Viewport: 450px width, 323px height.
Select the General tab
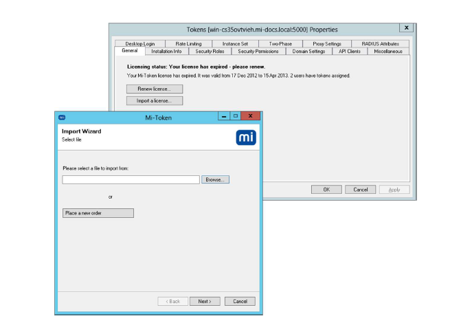[x=130, y=51]
